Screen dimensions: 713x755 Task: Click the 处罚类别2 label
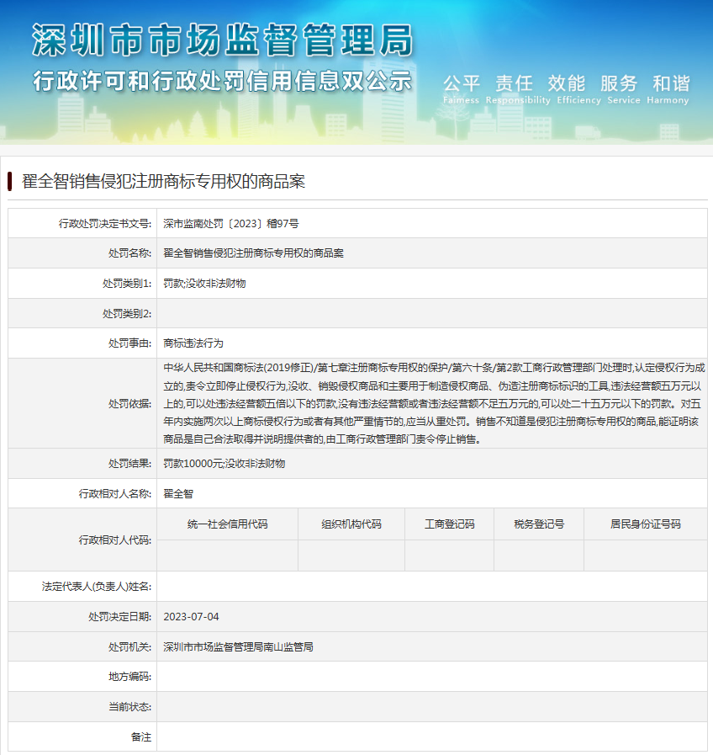point(127,313)
